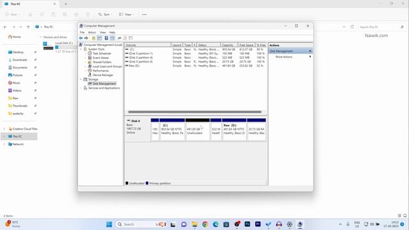Viewport: 409px width, 230px height.
Task: Open Google Chrome from the taskbar
Action: [x=205, y=224]
